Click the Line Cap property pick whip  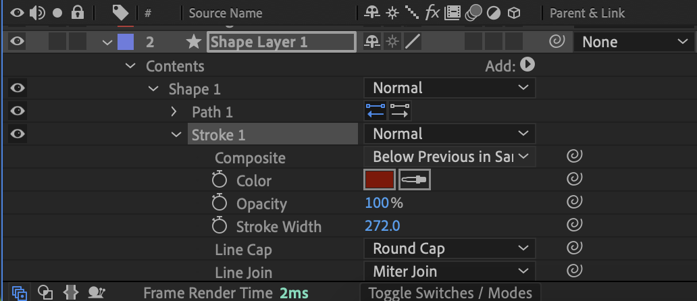[574, 248]
